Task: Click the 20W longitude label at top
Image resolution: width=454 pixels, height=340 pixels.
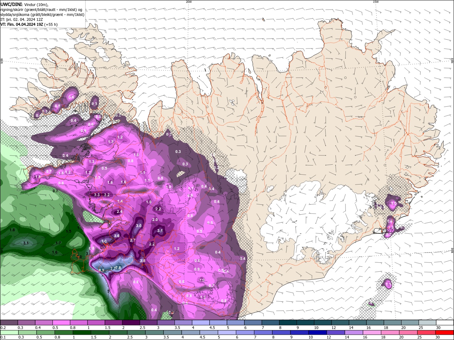Action: click(x=189, y=2)
